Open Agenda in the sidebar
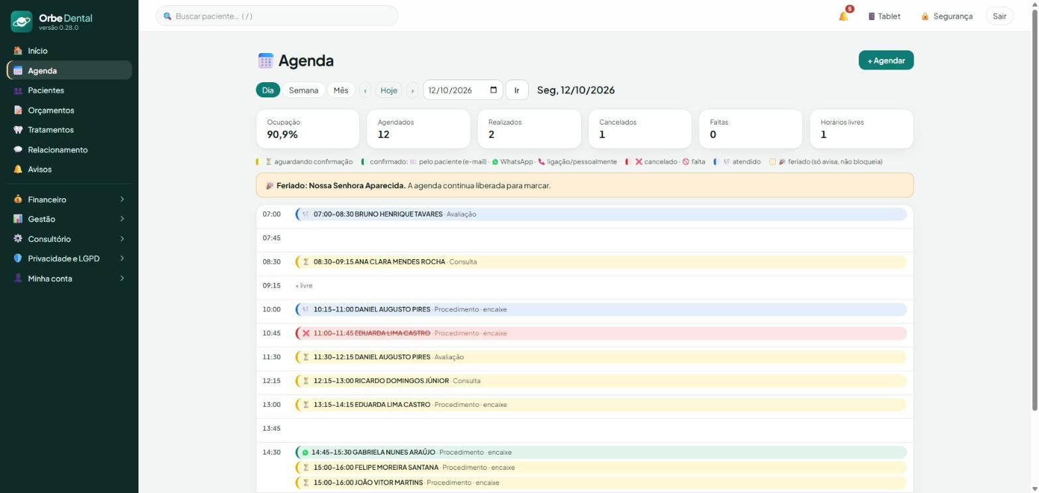 (69, 70)
